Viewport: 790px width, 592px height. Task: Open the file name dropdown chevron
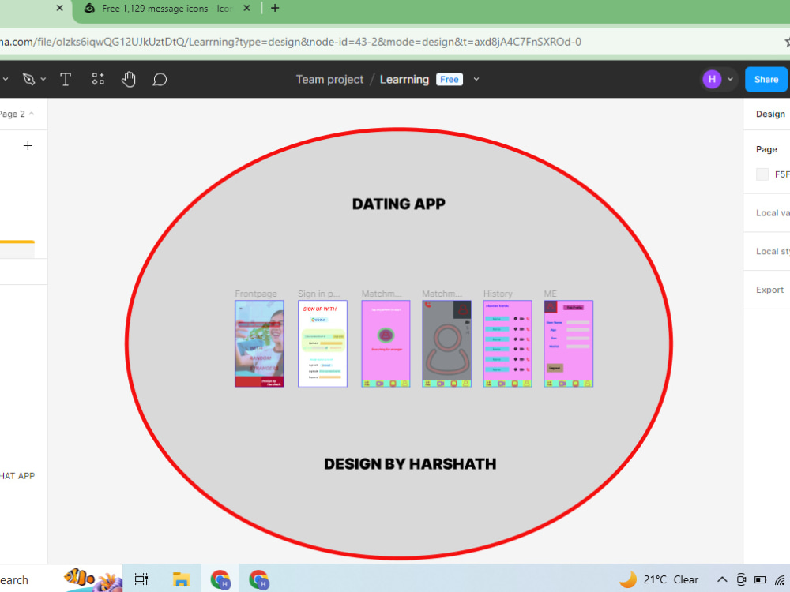(476, 80)
